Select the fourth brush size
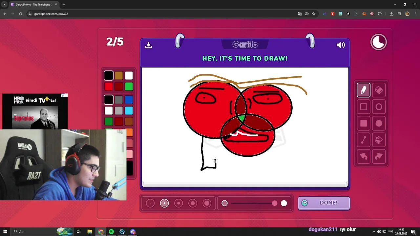This screenshot has height=236, width=420. (193, 203)
